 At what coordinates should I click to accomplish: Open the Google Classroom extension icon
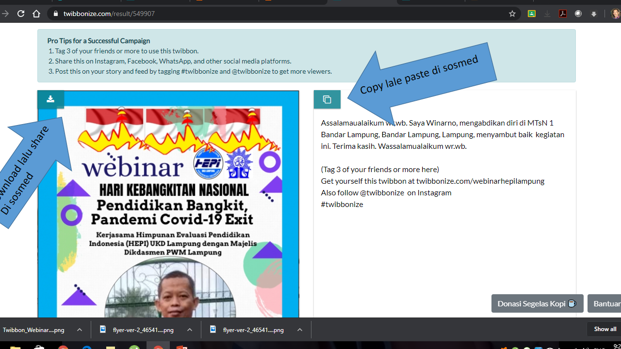click(531, 14)
